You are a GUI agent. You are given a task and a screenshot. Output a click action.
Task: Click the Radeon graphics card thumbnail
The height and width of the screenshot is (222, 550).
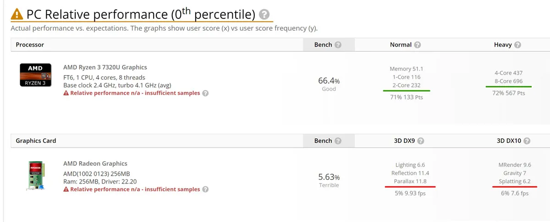[x=36, y=176]
